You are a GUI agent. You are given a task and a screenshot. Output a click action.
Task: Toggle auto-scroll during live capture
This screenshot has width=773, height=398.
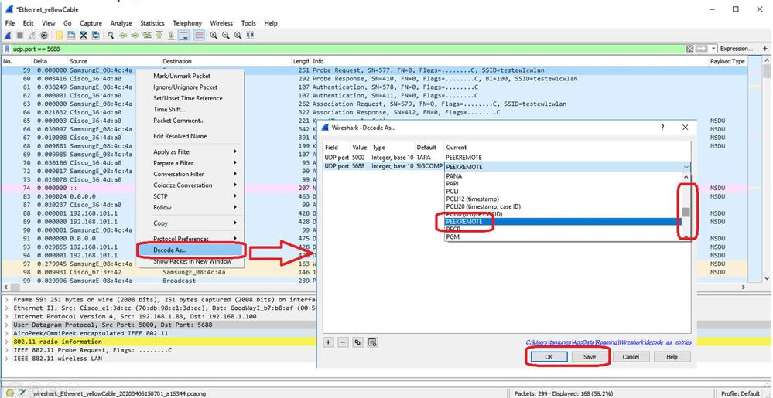coord(185,36)
